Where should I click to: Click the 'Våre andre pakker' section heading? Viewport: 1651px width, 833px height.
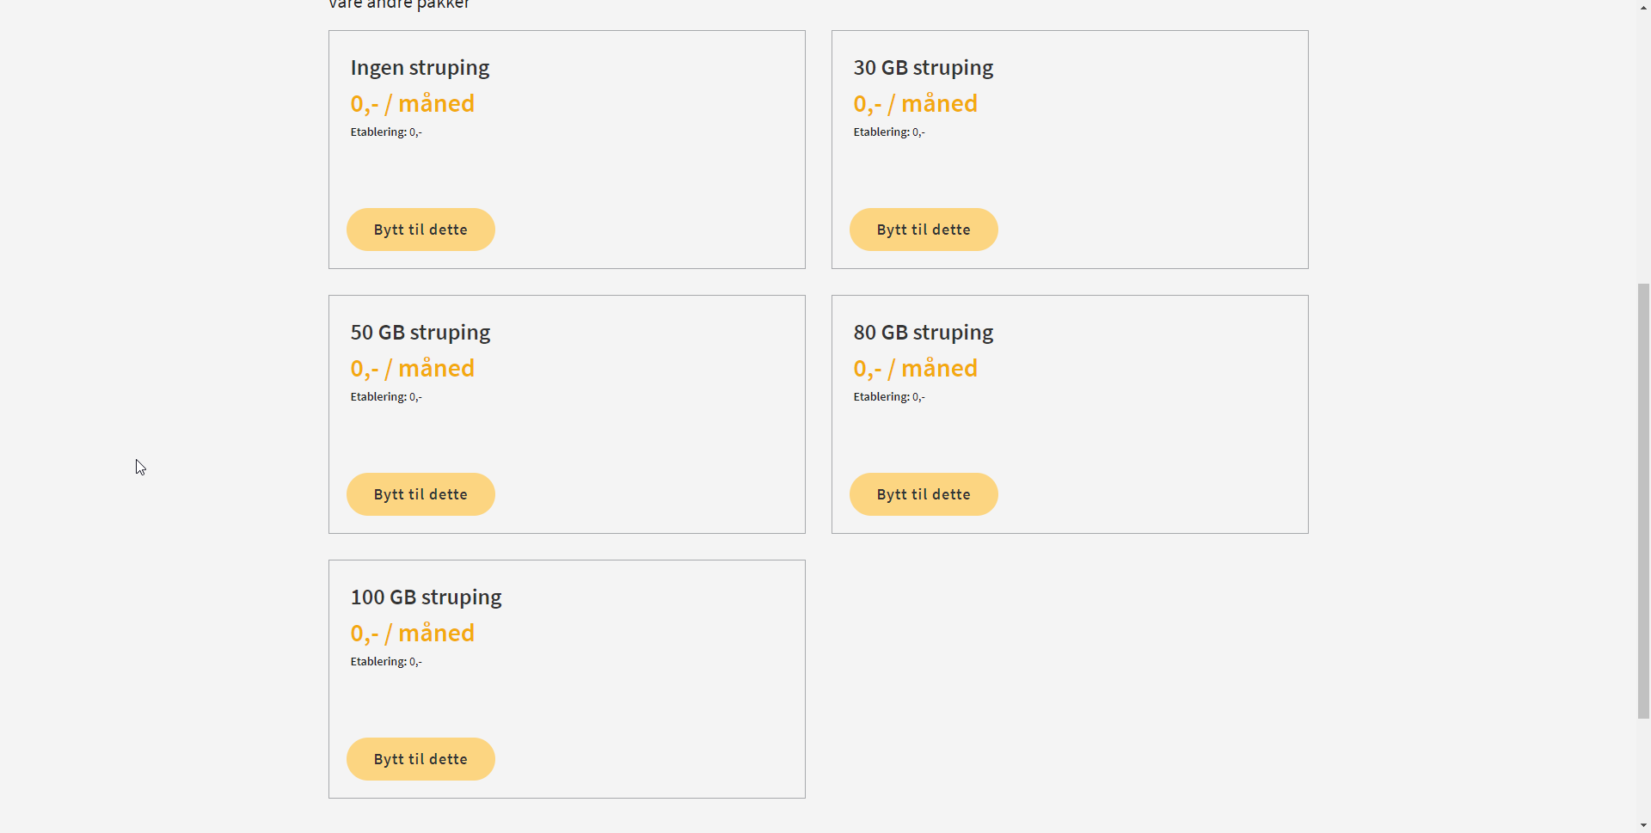[x=399, y=4]
